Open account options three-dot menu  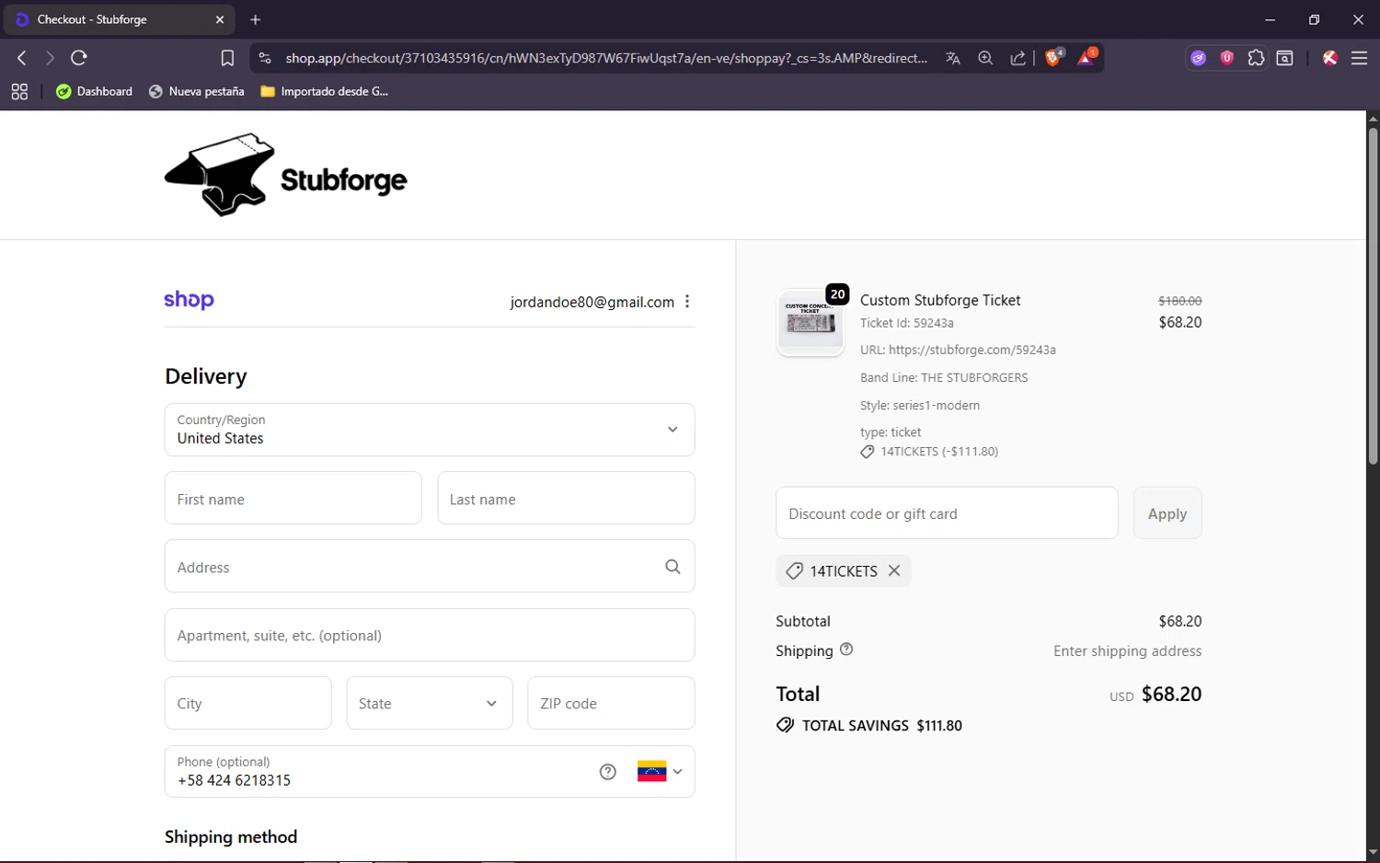(x=687, y=302)
